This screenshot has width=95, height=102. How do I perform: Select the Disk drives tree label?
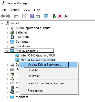23,46
